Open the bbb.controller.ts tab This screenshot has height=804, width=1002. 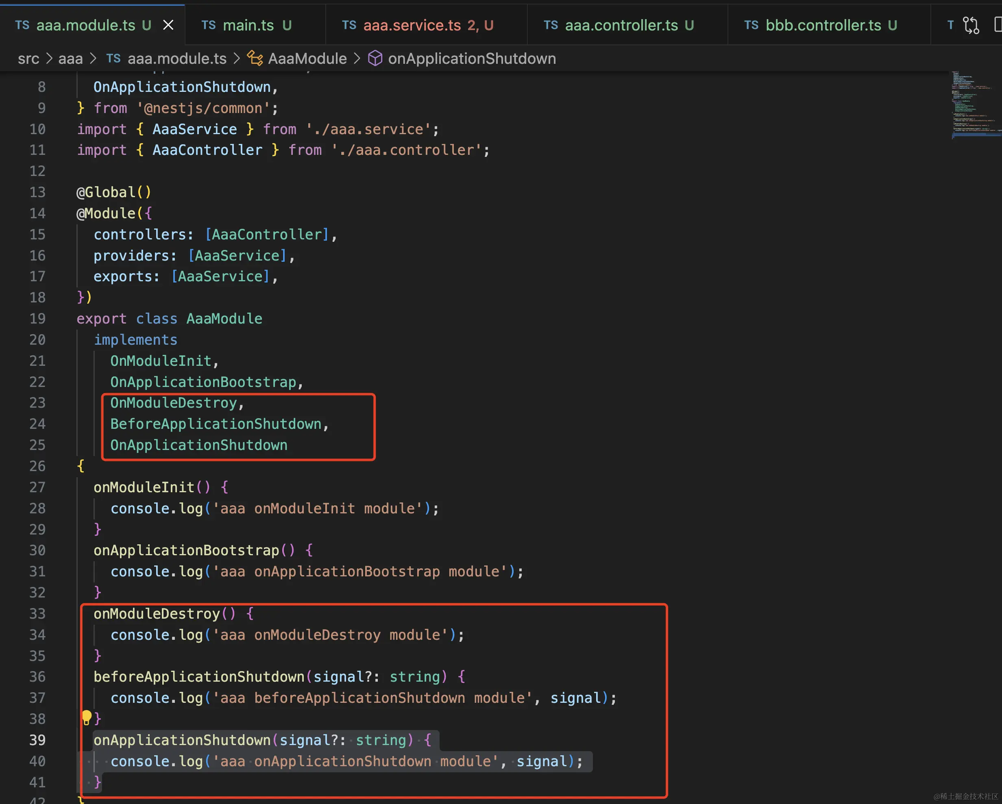[x=823, y=25]
